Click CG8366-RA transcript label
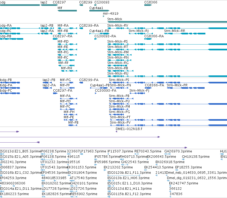Screen dimensions: 227x198 (154, 36)
